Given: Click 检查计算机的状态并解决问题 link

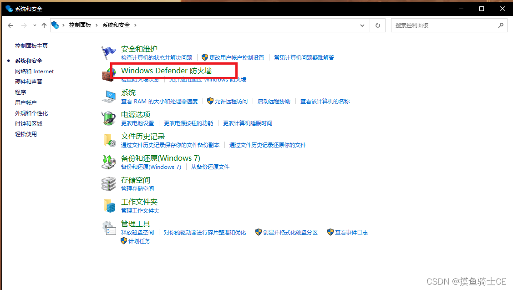Looking at the screenshot, I should pyautogui.click(x=157, y=58).
